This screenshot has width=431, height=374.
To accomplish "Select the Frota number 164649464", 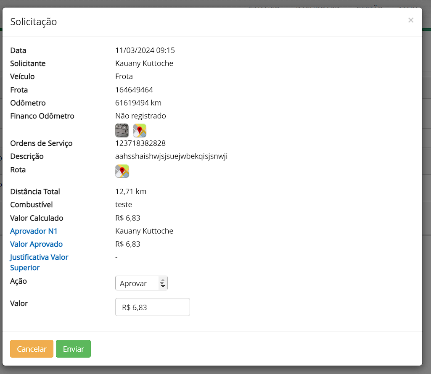I will click(134, 90).
